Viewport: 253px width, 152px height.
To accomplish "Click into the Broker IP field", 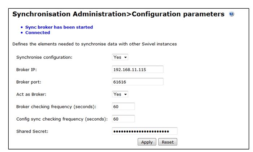I will click(x=138, y=70).
